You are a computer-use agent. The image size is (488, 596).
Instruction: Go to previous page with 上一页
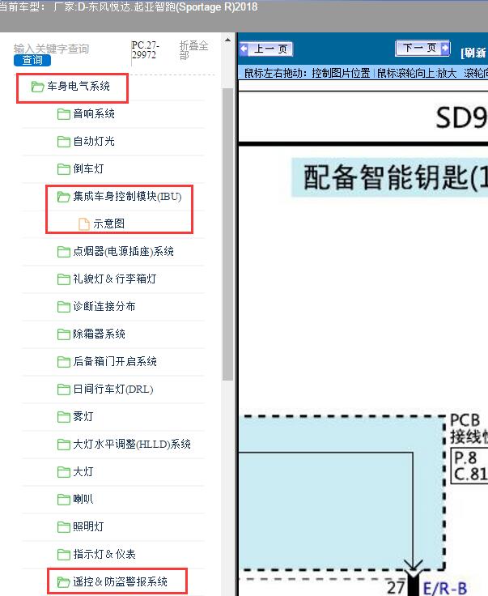(265, 49)
